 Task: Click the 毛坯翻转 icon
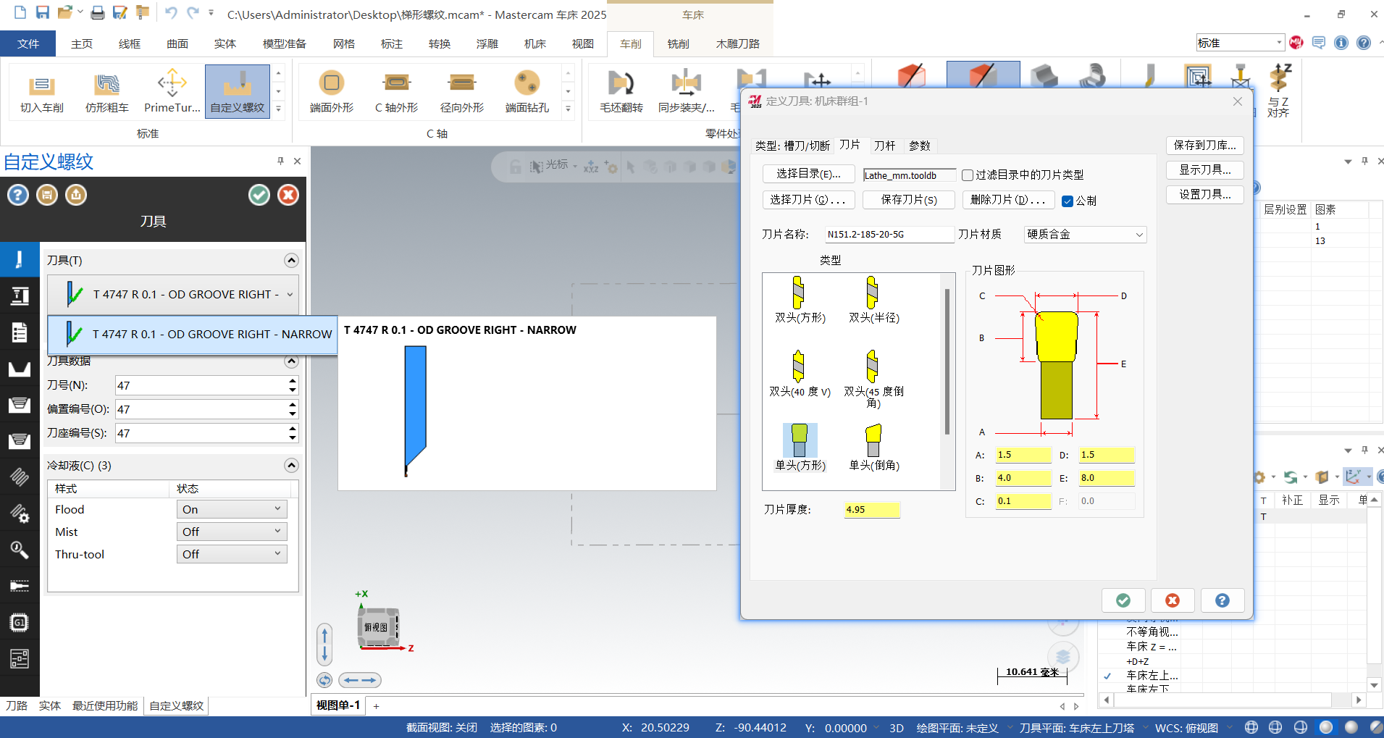621,92
